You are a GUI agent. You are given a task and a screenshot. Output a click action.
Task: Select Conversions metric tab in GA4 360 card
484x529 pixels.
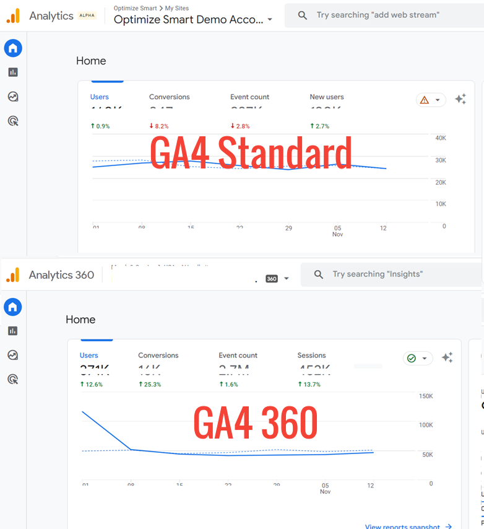158,356
